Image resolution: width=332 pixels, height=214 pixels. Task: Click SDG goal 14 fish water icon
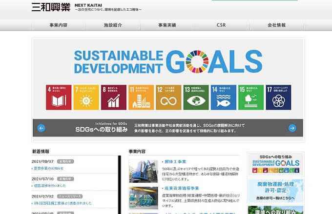224,97
